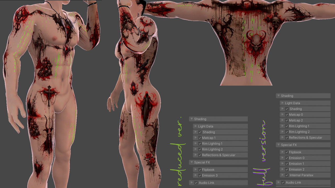The height and width of the screenshot is (188, 335).
Task: Uncheck Reflections & Specular in full version panel
Action: (287, 138)
